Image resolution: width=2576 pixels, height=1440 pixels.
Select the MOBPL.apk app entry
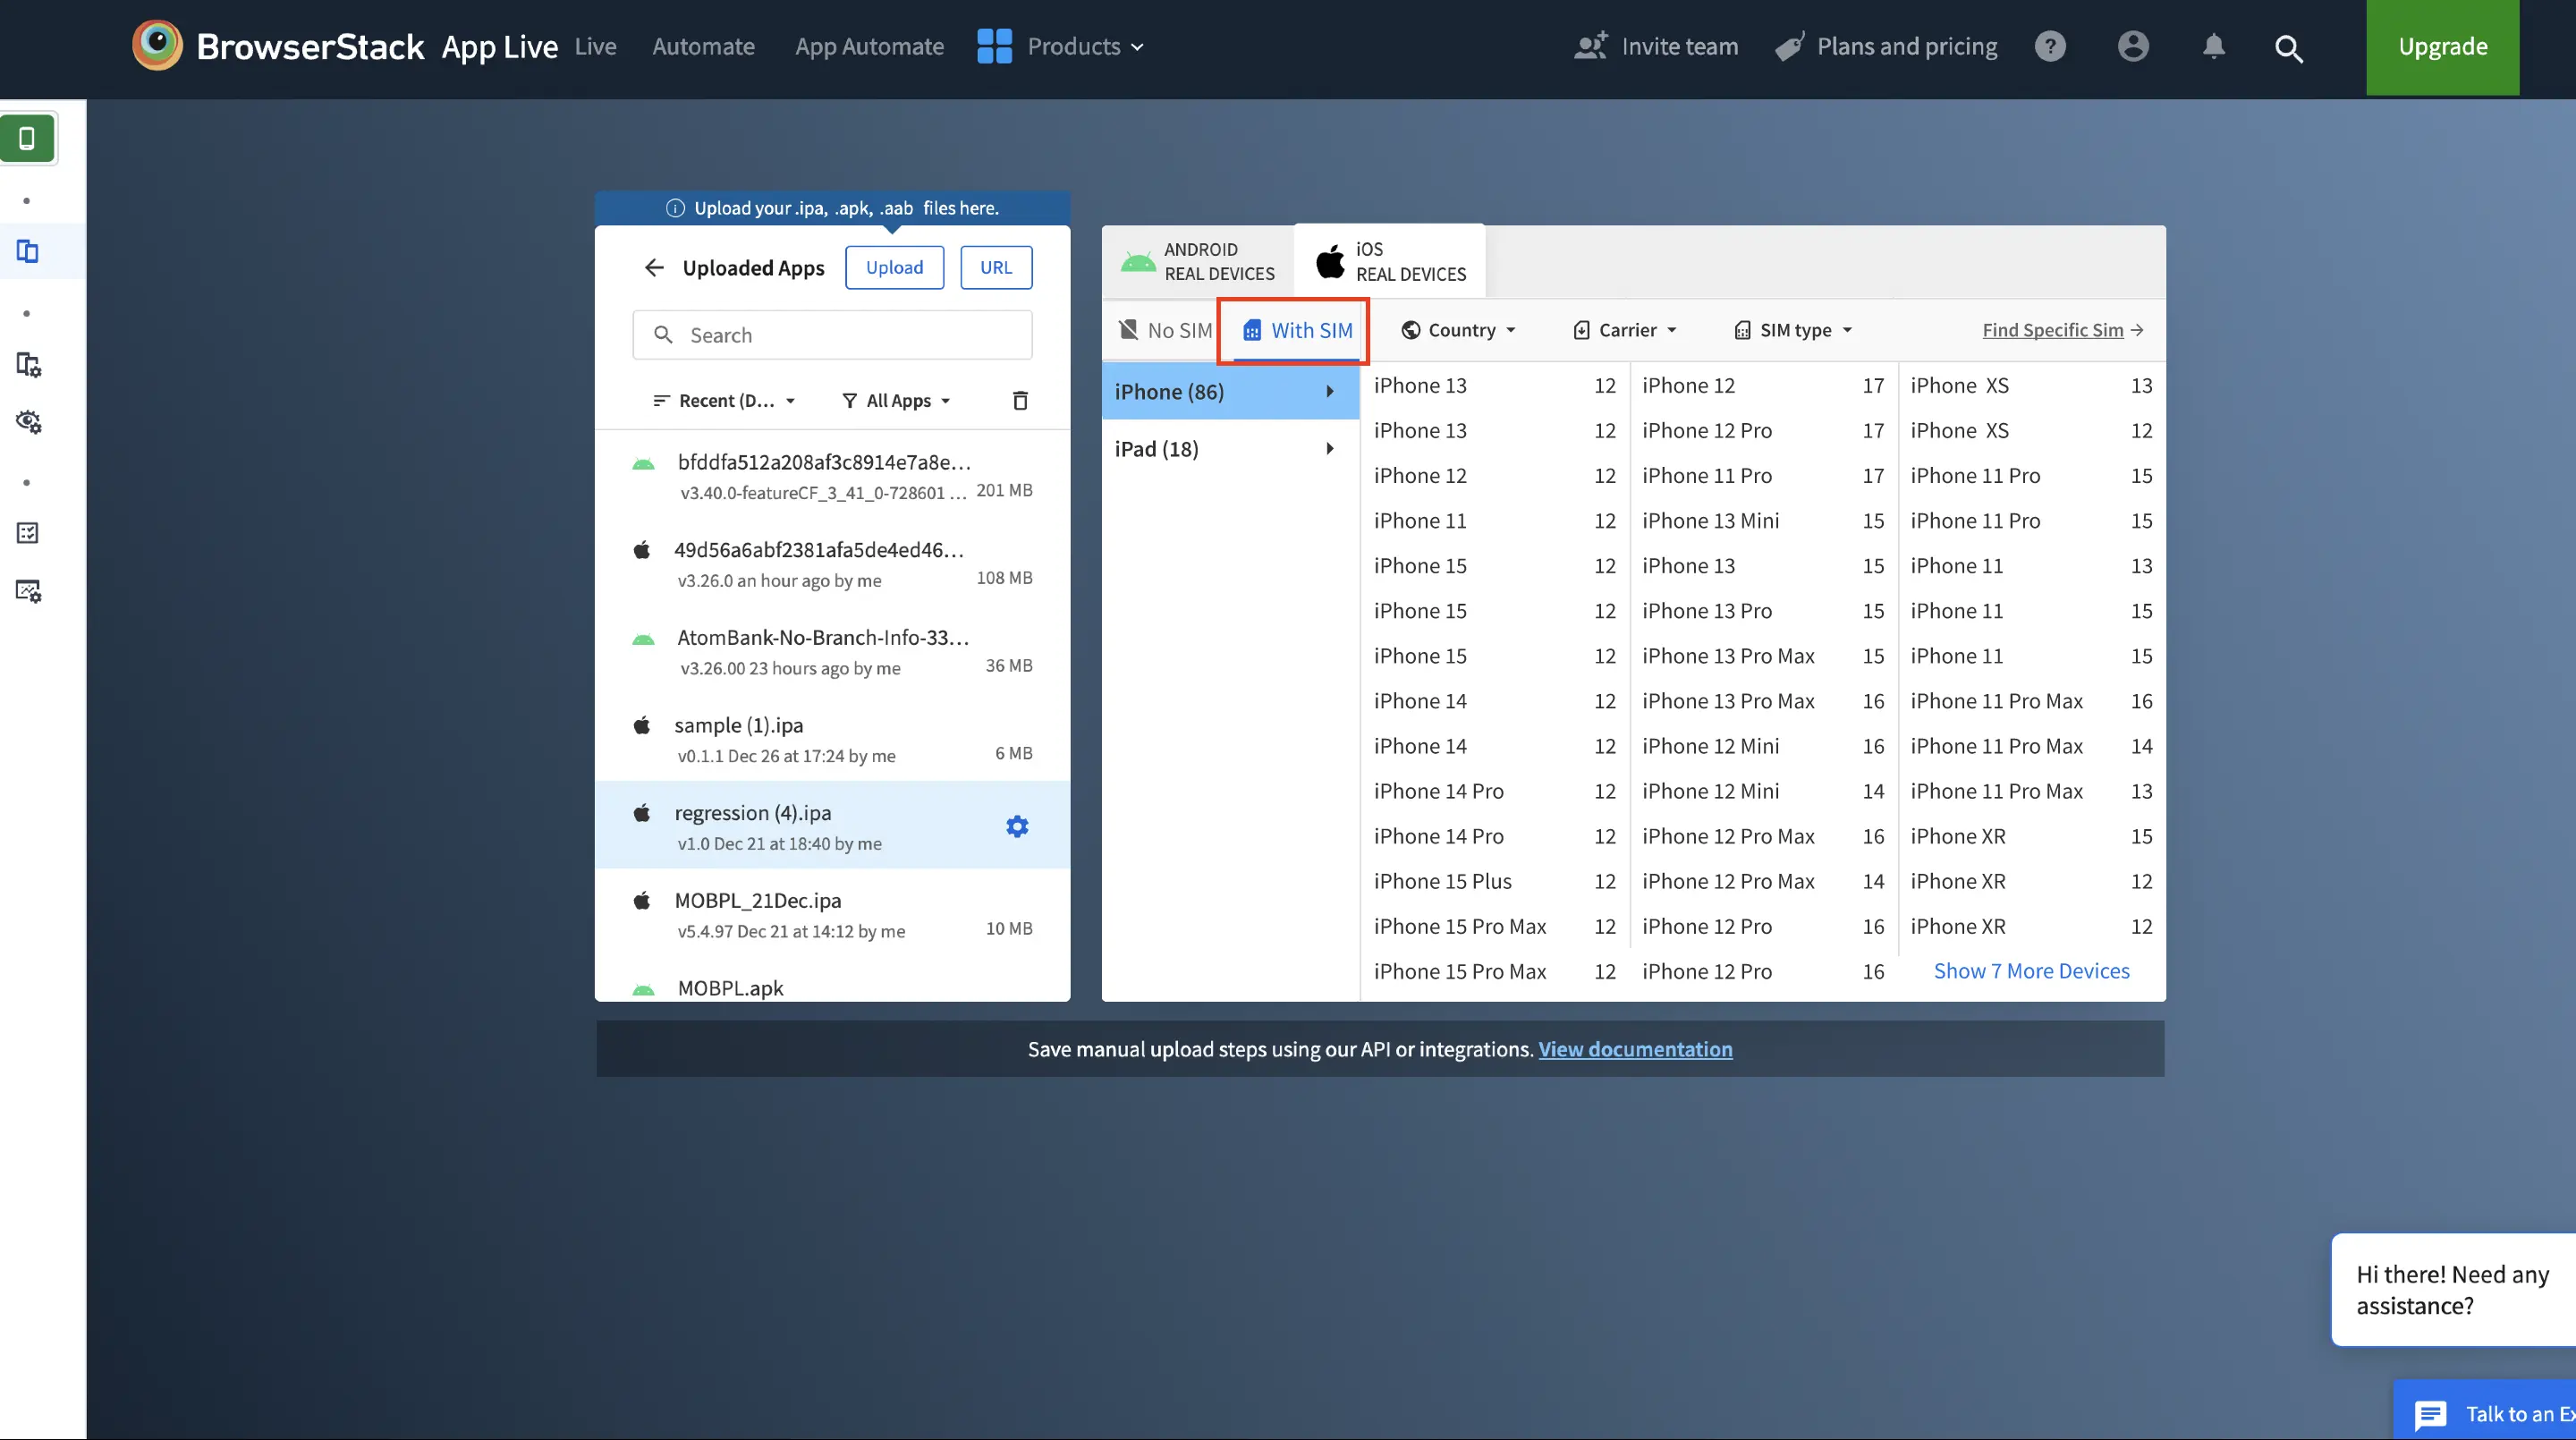coord(832,985)
